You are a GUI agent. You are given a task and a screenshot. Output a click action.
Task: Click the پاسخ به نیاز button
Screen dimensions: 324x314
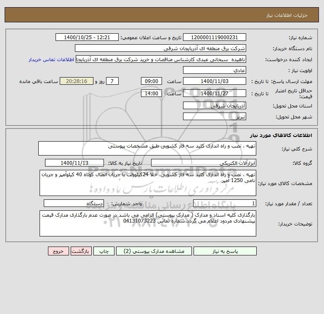225,251
